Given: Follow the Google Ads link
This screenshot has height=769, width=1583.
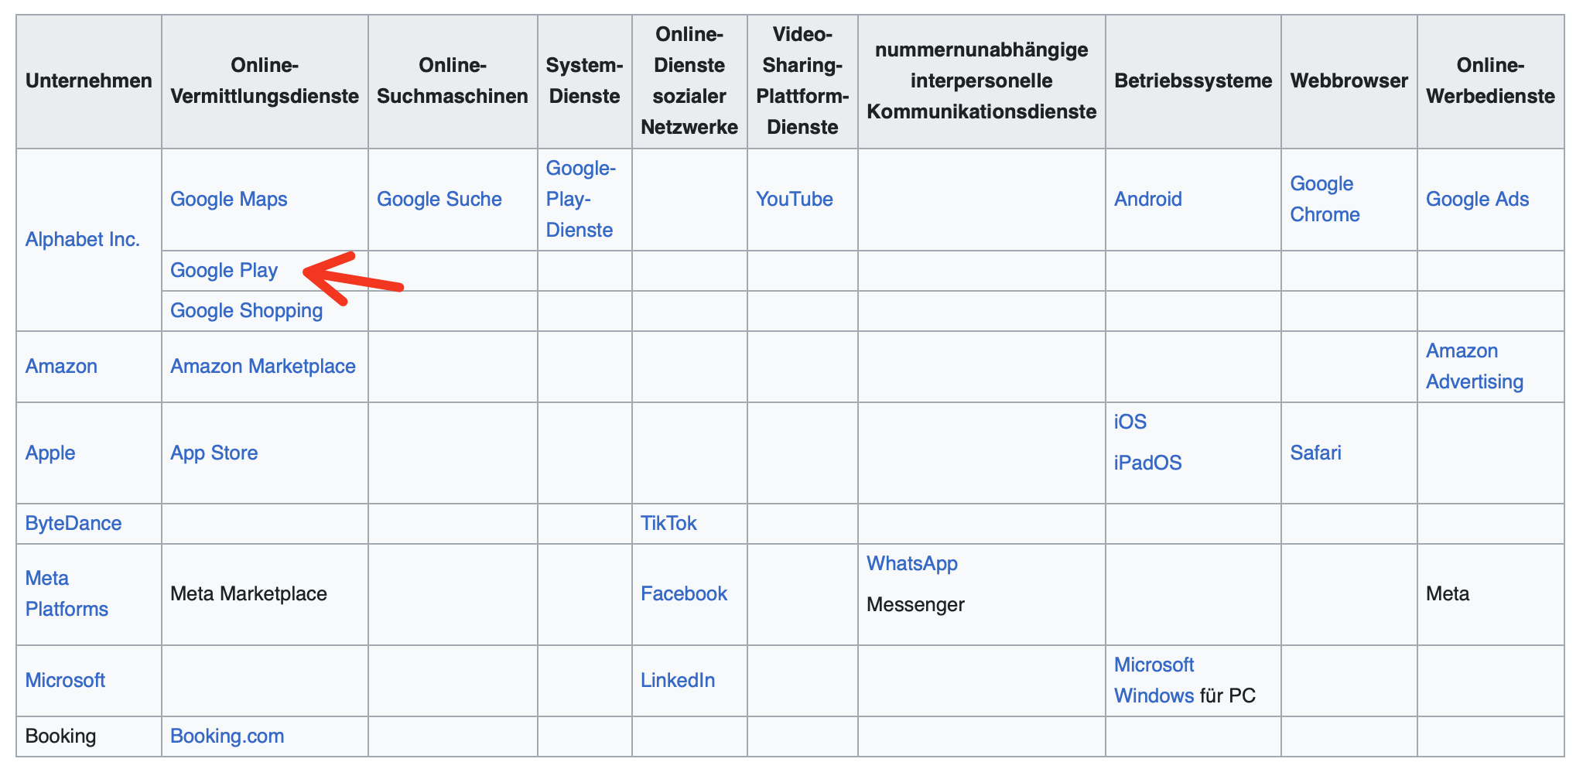Looking at the screenshot, I should [x=1477, y=200].
